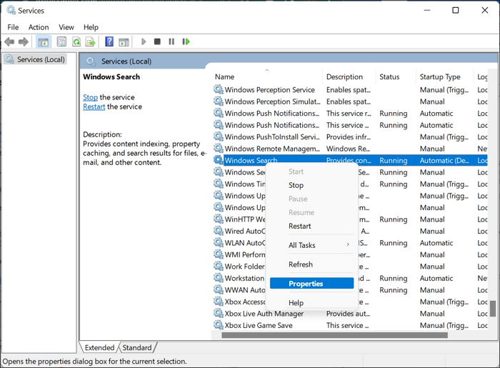Select the Windows Perception Simulat... row
500x368 pixels.
[350, 101]
